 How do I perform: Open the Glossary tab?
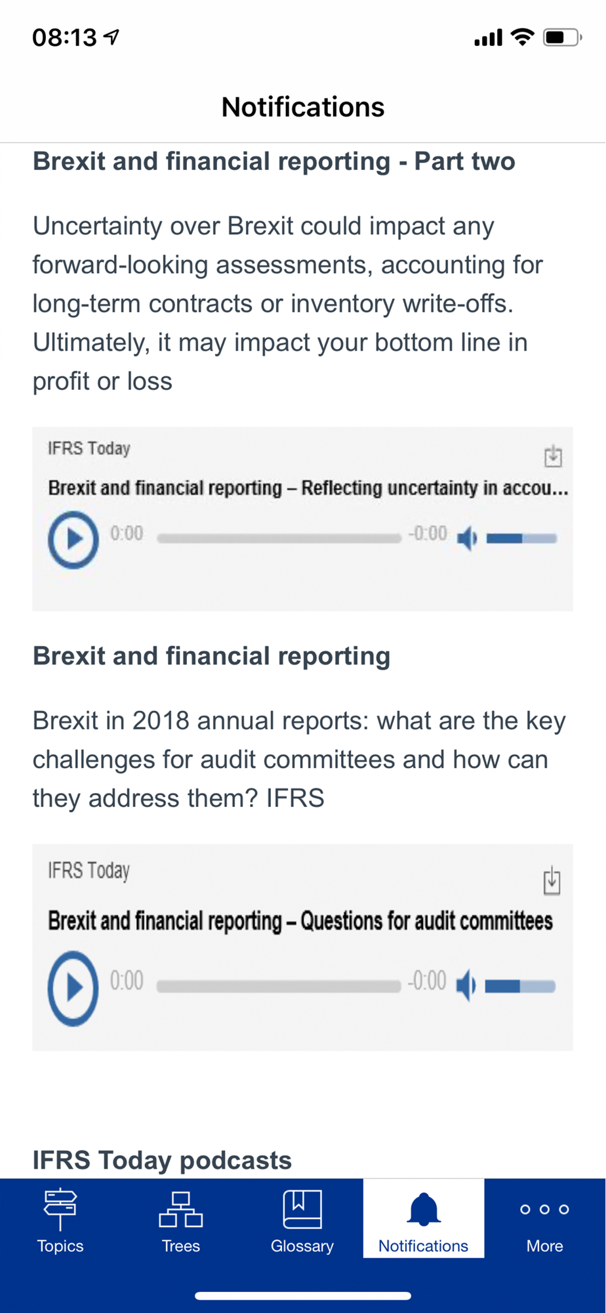click(x=302, y=1218)
